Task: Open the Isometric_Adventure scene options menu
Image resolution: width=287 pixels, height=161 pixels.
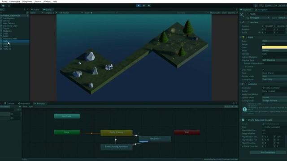Action: pyautogui.click(x=27, y=16)
